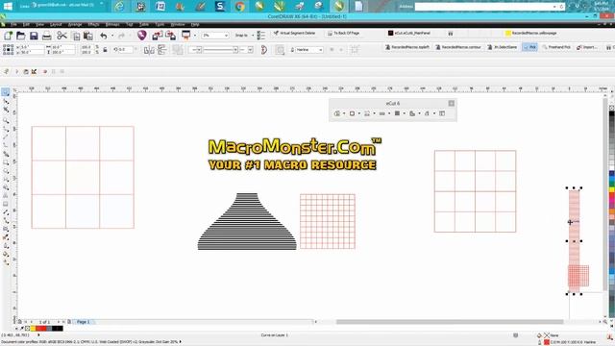Open the line style dropdown
Viewport: 615px width, 346px height.
click(235, 50)
